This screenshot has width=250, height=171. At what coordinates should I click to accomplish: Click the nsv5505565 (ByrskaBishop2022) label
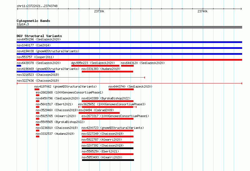[x=60, y=122]
